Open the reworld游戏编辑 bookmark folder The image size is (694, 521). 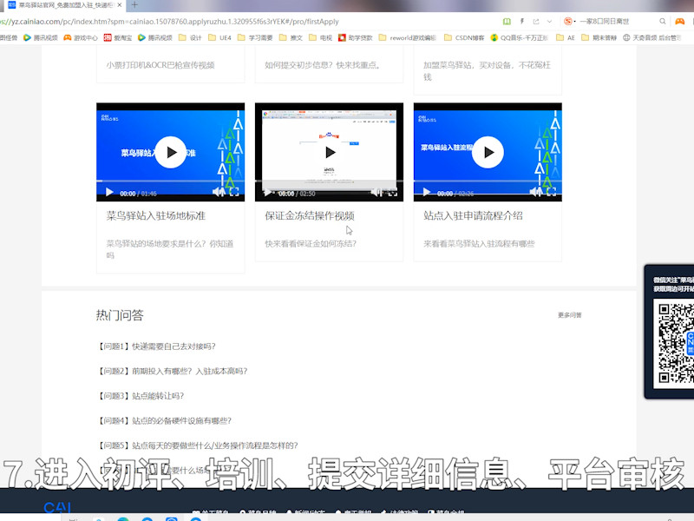408,37
